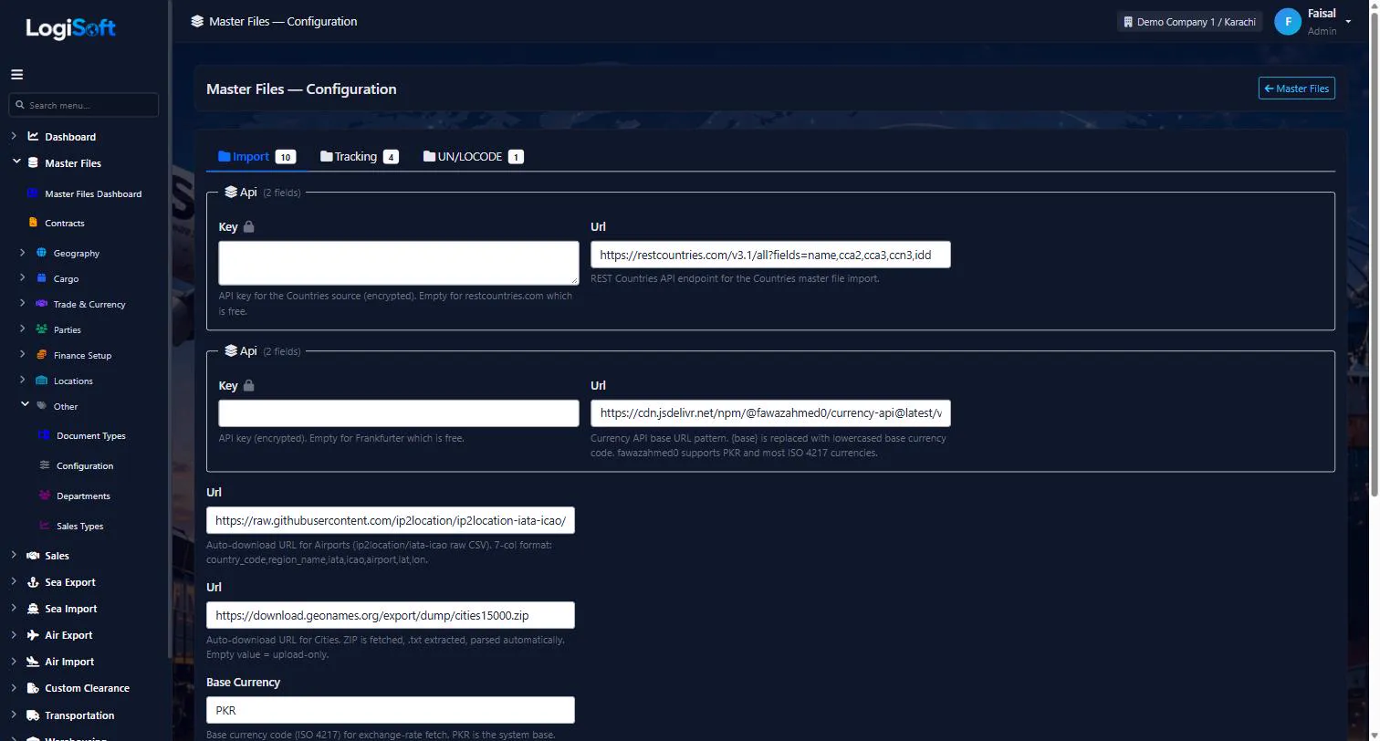
Task: Switch to the Import tab
Action: [x=256, y=157]
